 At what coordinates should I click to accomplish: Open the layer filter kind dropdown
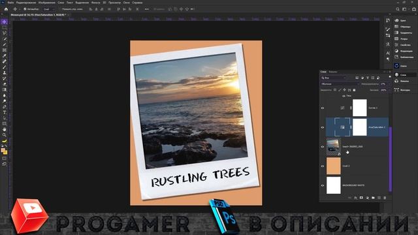(334, 78)
